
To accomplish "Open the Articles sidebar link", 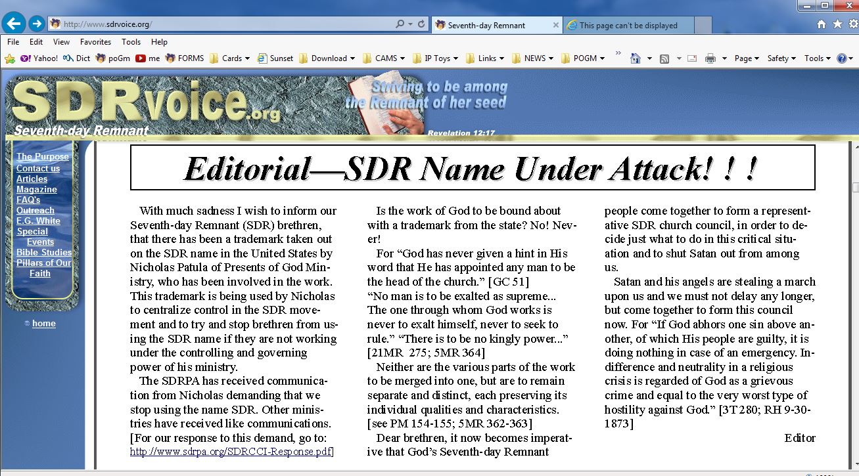I will (32, 179).
